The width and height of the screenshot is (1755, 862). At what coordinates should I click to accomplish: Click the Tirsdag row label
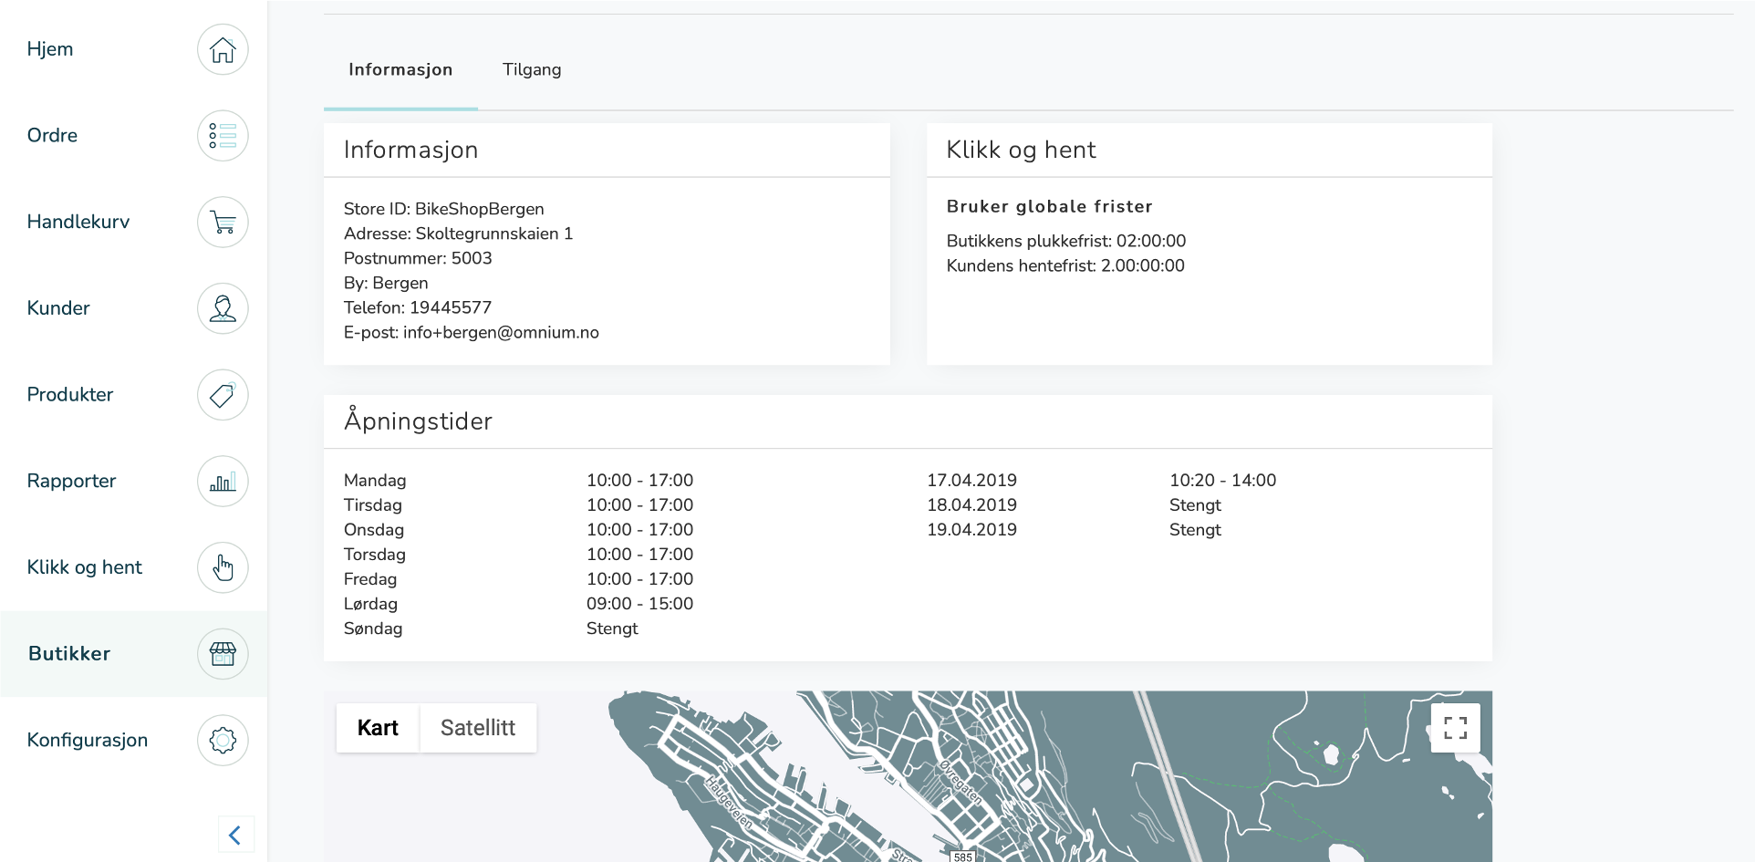tap(373, 505)
